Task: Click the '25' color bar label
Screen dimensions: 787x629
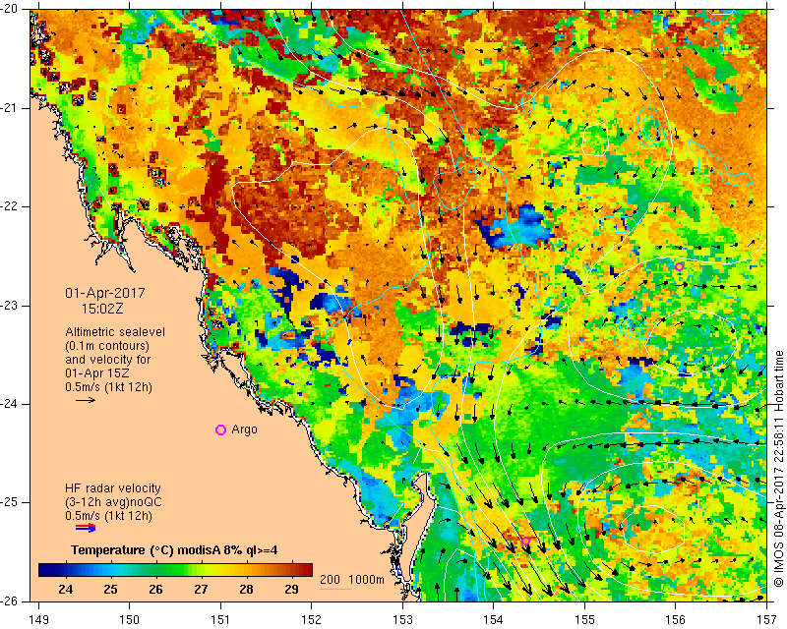Action: pos(110,590)
